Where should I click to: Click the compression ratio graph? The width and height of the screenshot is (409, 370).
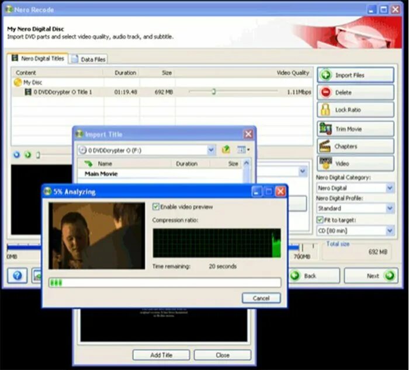217,243
